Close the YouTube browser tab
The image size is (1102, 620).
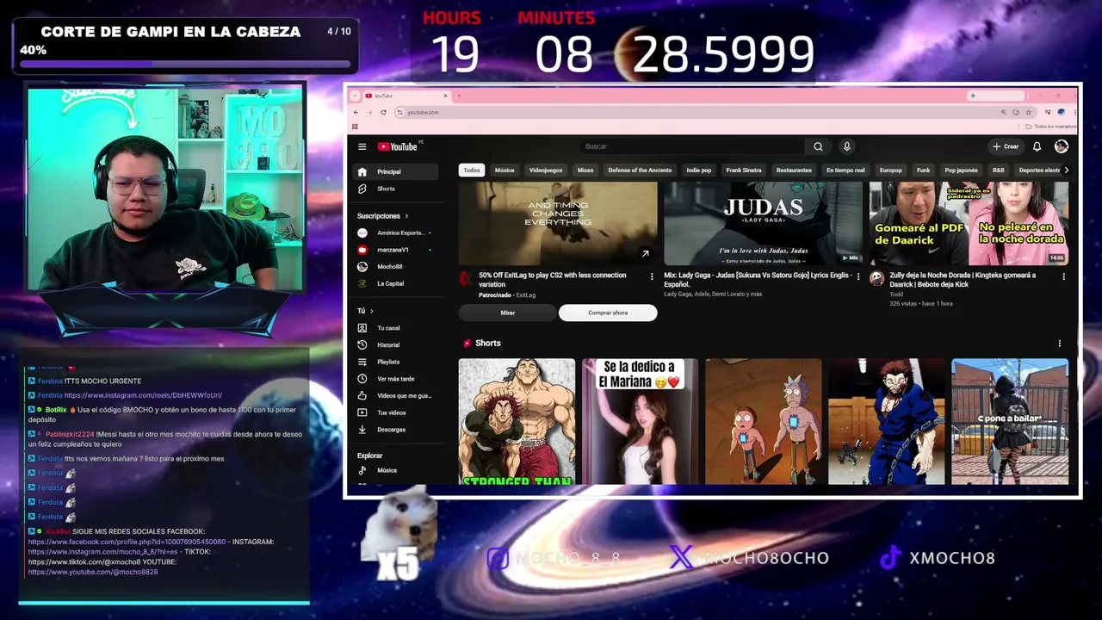tap(445, 96)
